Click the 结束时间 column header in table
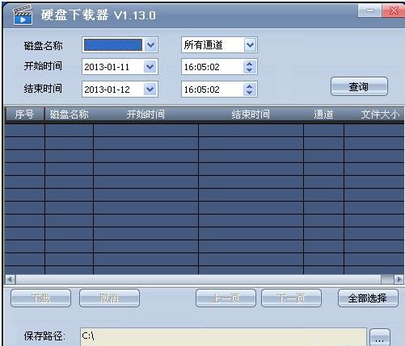The image size is (405, 346). pyautogui.click(x=251, y=115)
